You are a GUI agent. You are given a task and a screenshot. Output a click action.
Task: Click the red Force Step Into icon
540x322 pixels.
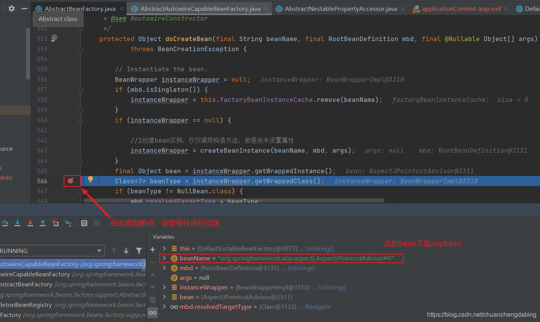[x=30, y=223]
